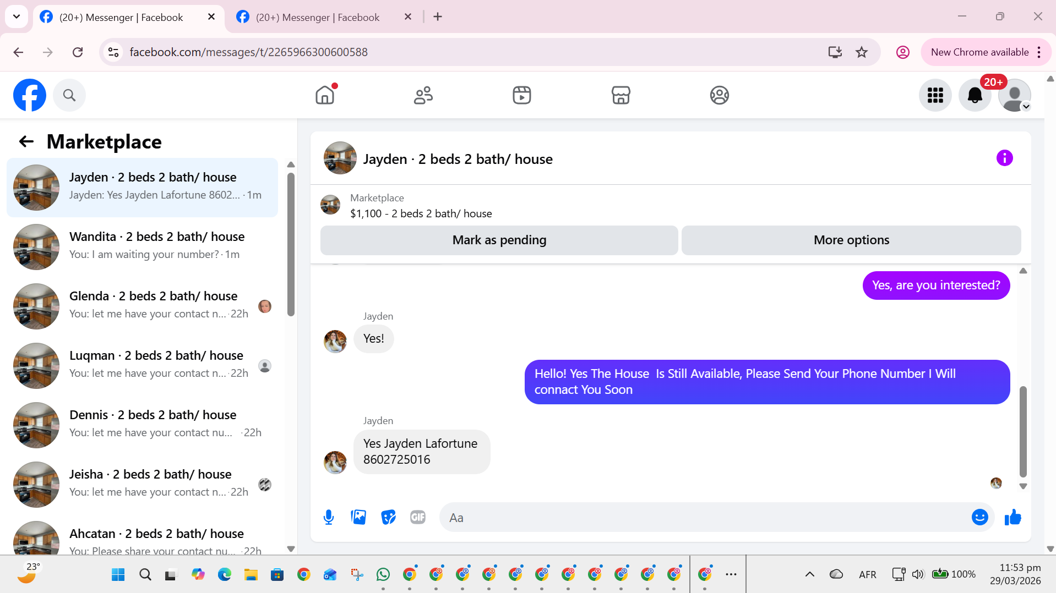
Task: Click the message thread scrollbar
Action: click(x=1023, y=432)
